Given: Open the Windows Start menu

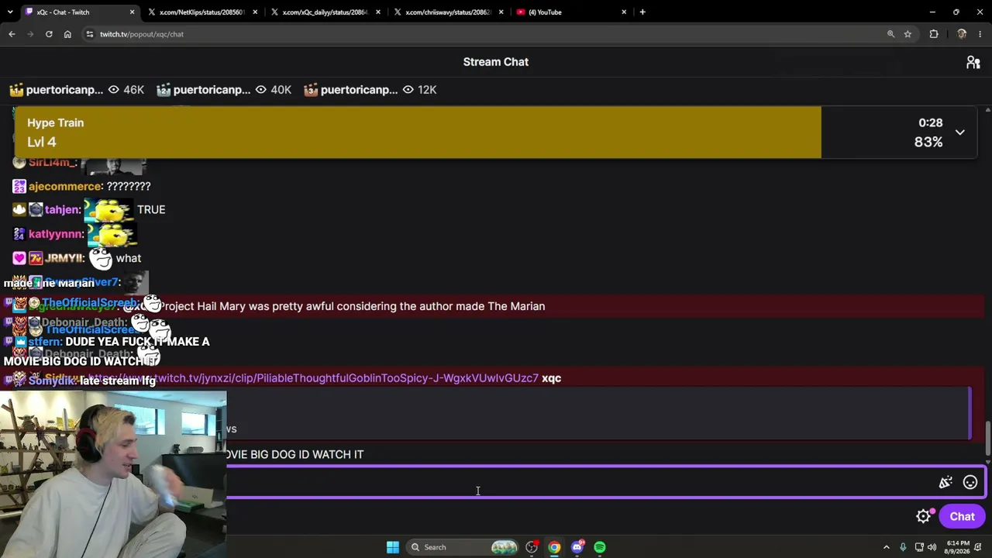Looking at the screenshot, I should point(393,547).
